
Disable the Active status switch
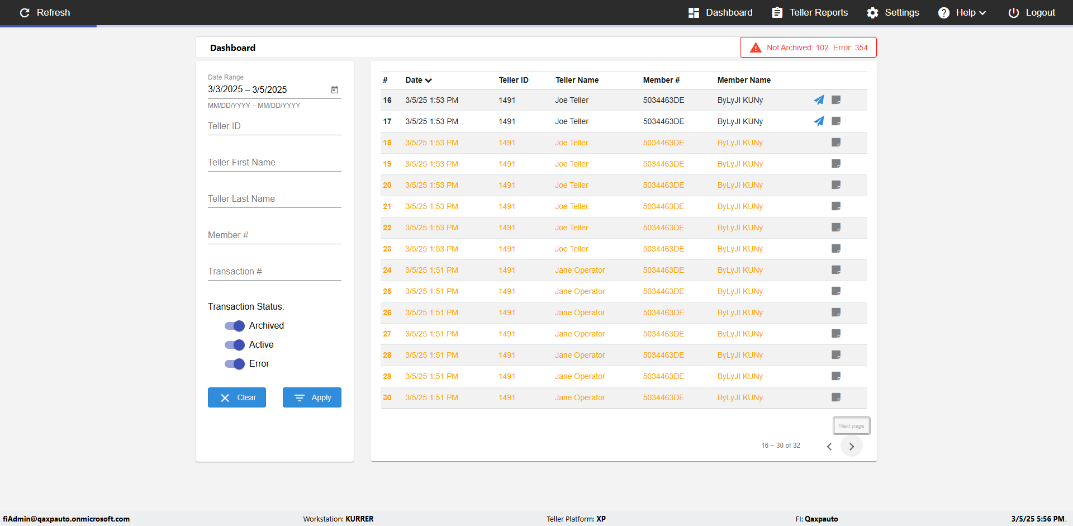pos(235,345)
